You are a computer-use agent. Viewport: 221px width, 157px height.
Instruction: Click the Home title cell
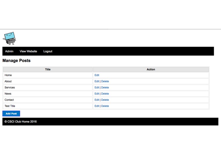48,75
